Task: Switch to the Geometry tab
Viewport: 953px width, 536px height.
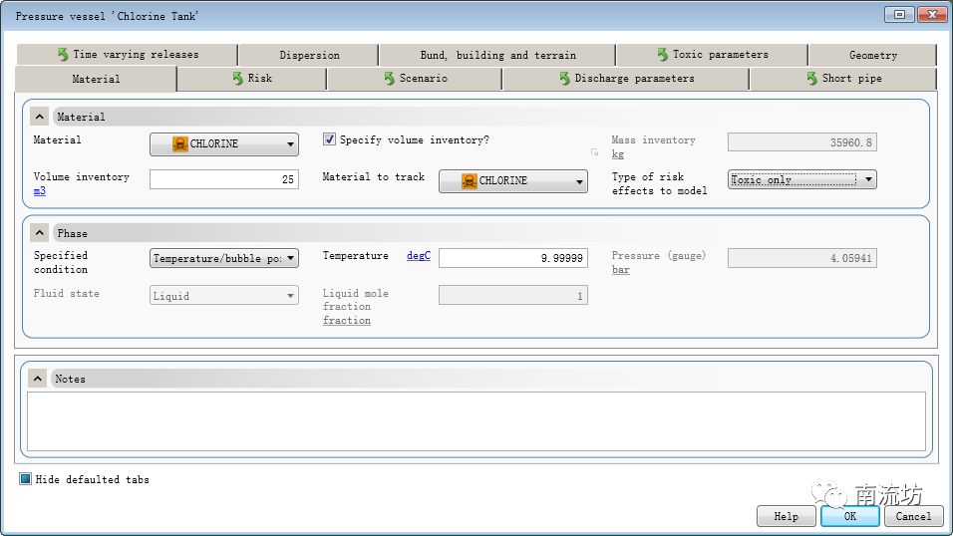Action: click(872, 55)
